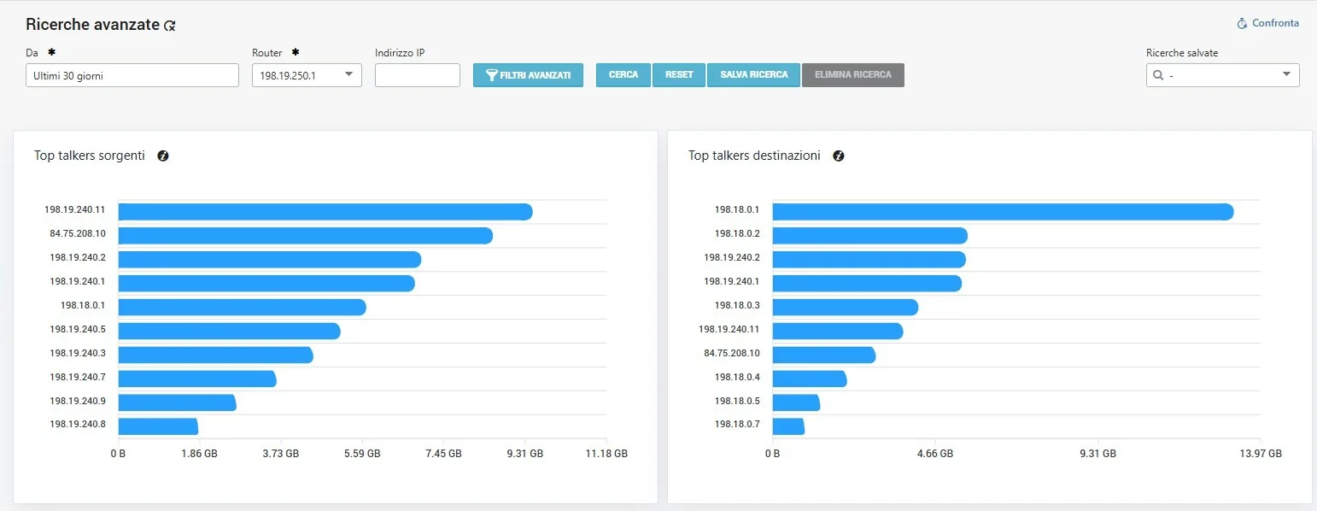The height and width of the screenshot is (511, 1317).
Task: Select destination bar for 198.19.240.11
Action: (838, 332)
